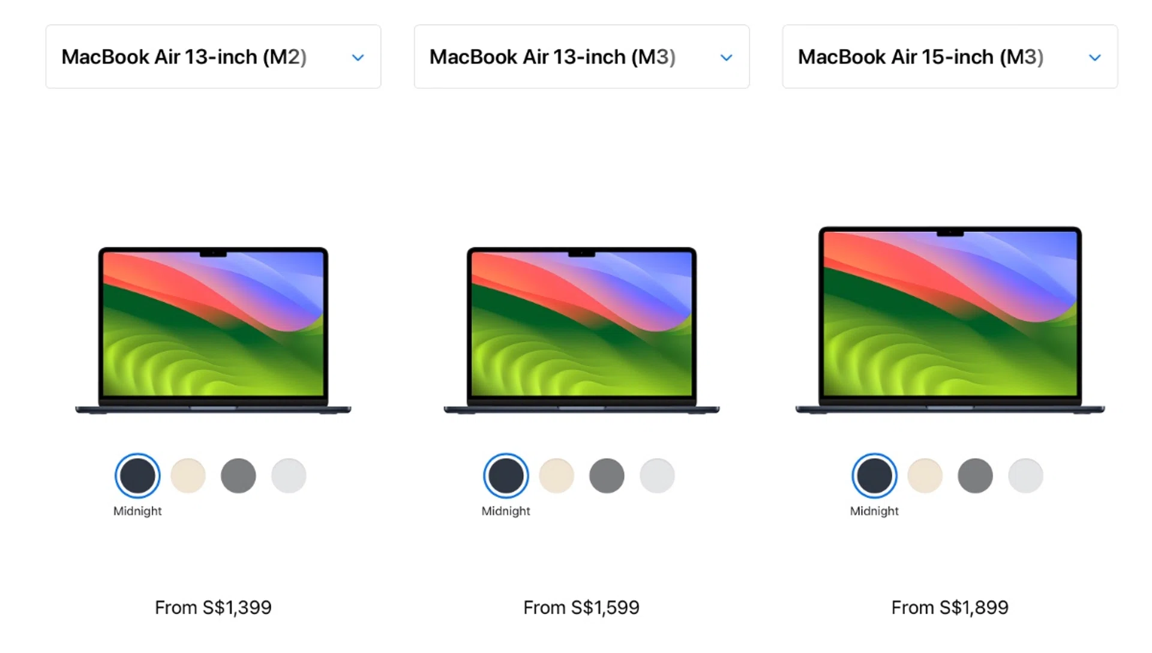Click the MacBook Air 13-inch M3 product image
1152x653 pixels.
click(x=581, y=327)
